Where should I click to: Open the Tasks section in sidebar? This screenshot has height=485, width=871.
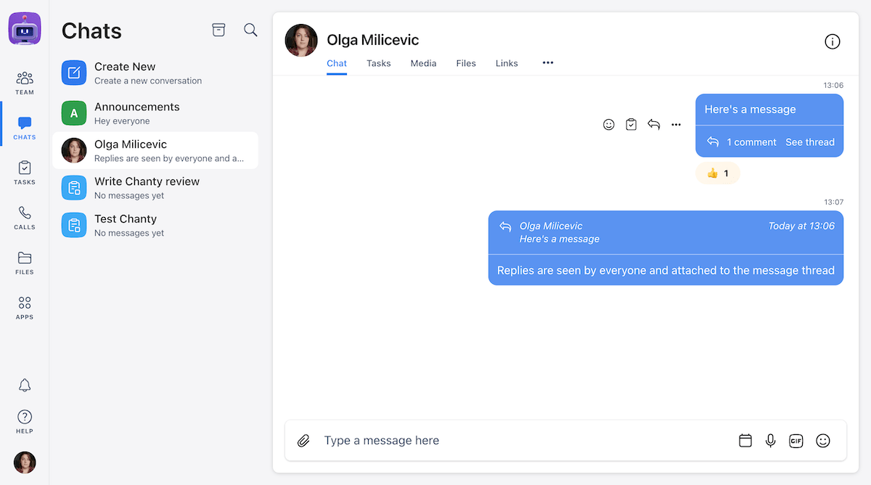pyautogui.click(x=25, y=173)
